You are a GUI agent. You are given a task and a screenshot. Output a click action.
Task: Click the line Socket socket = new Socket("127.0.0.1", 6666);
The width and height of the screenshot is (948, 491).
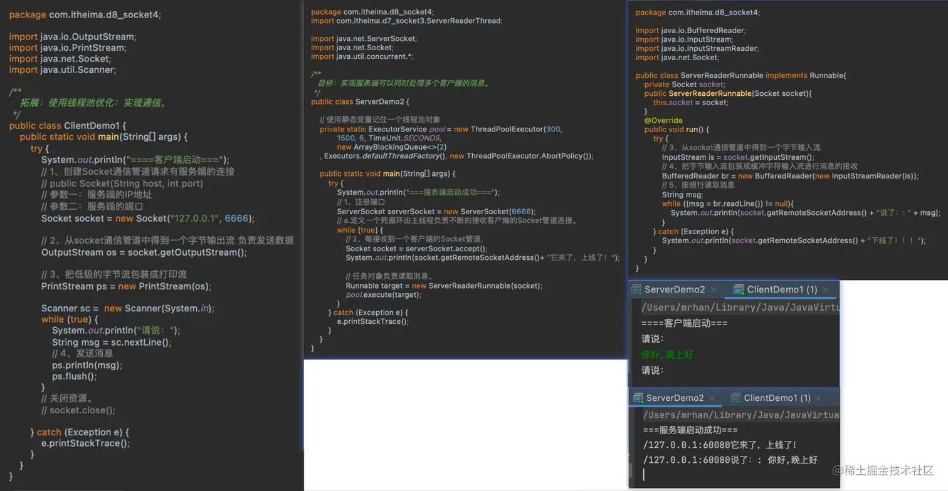coord(148,218)
